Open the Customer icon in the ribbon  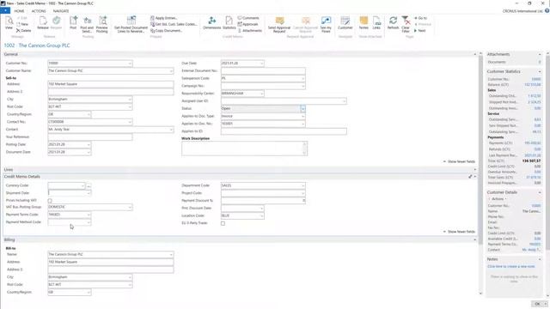[x=345, y=23]
